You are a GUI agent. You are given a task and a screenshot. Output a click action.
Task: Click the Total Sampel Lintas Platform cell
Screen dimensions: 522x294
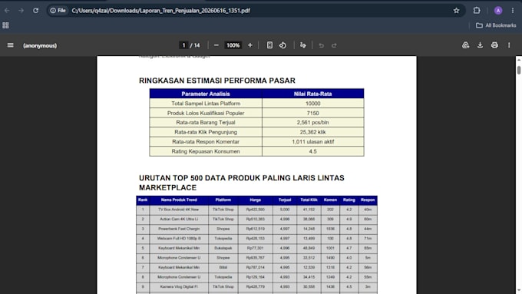point(206,104)
